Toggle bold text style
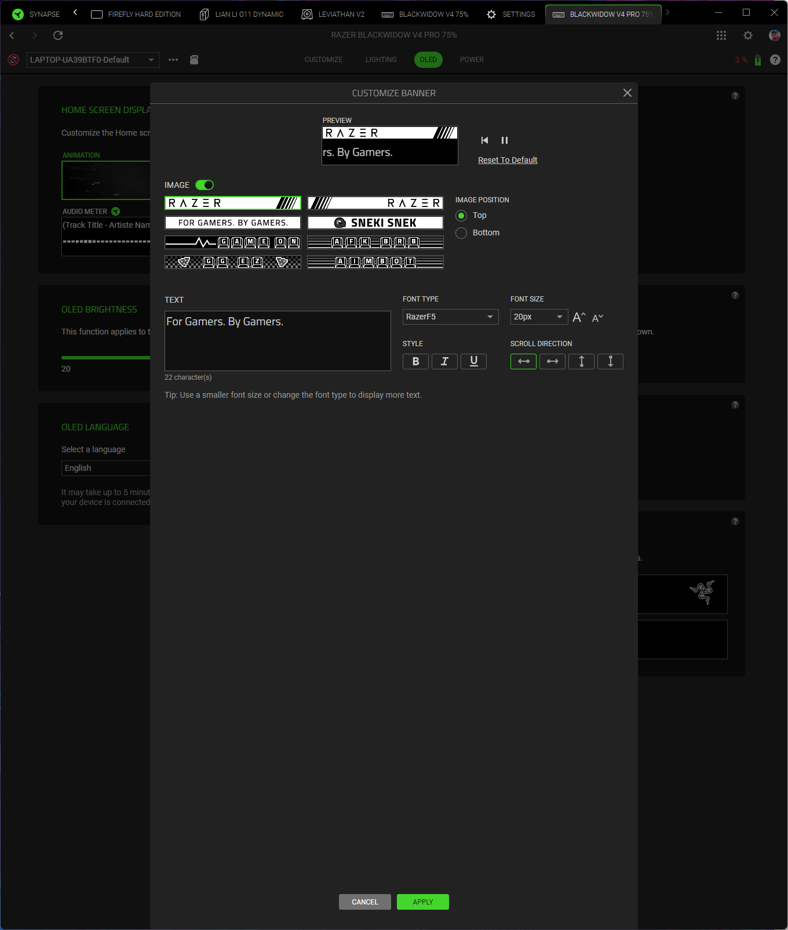788x930 pixels. (415, 362)
